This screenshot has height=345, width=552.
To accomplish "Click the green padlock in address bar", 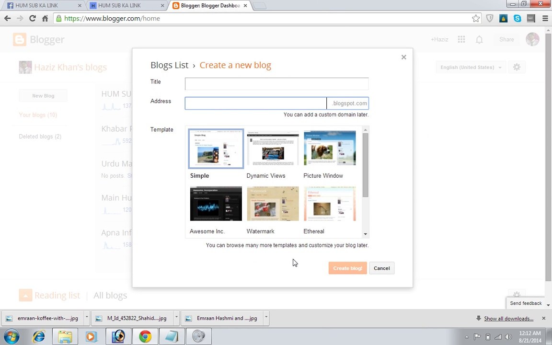I will click(59, 18).
